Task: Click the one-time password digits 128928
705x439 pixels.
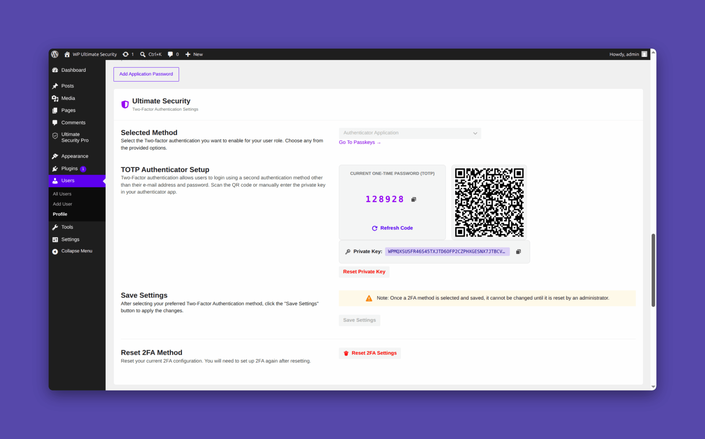Action: 384,199
